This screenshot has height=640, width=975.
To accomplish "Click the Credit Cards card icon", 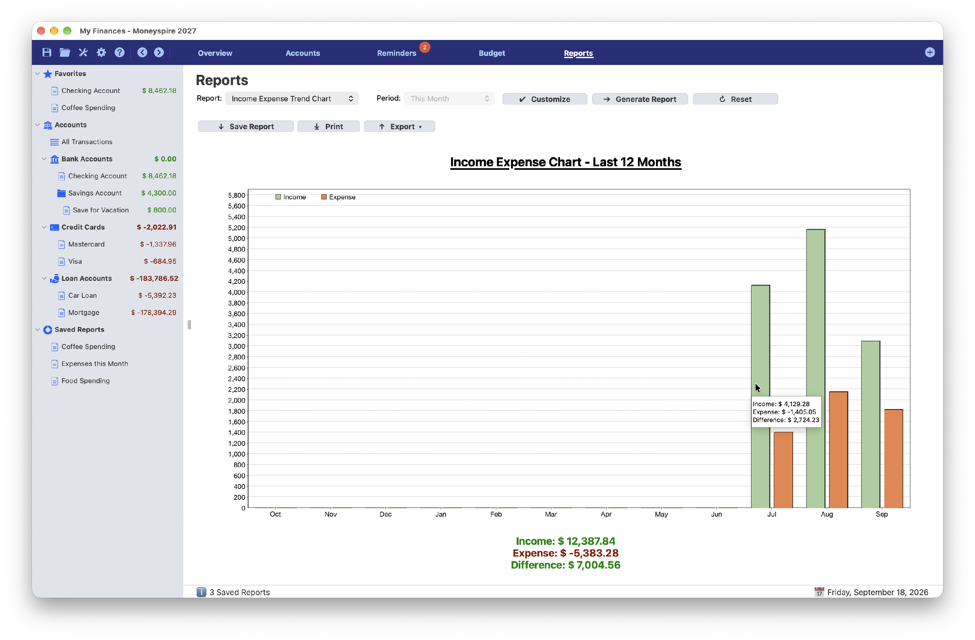I will pyautogui.click(x=55, y=227).
